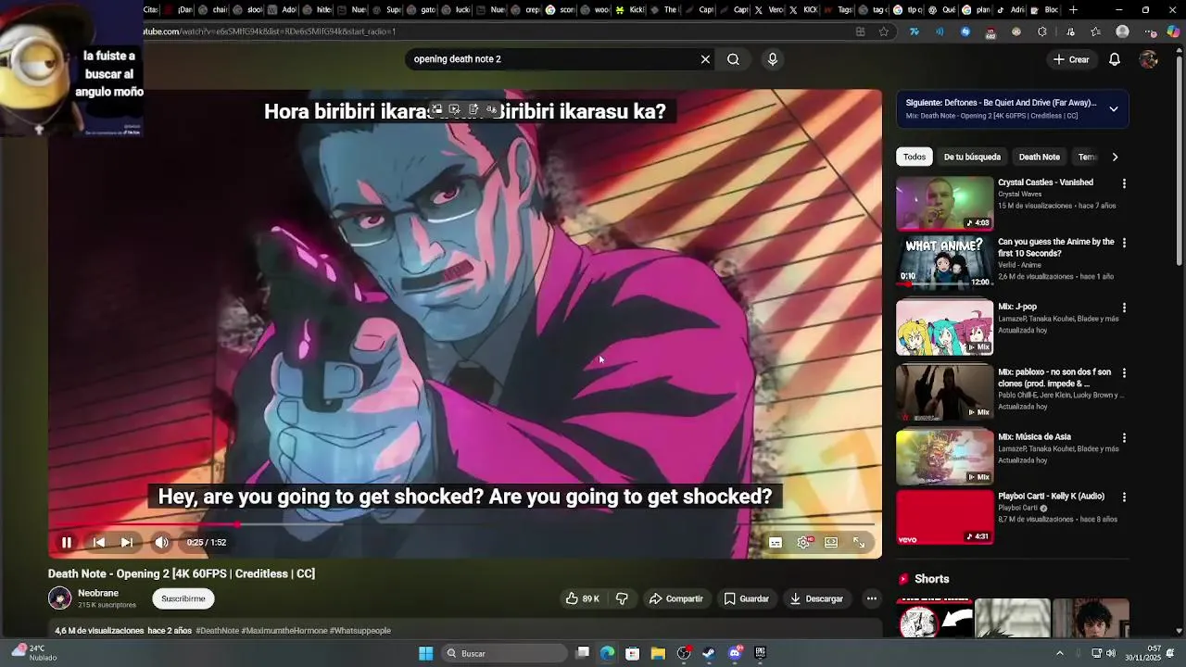Open the Mix: J-pop thumbnail
Viewport: 1186px width, 667px height.
[x=944, y=328]
